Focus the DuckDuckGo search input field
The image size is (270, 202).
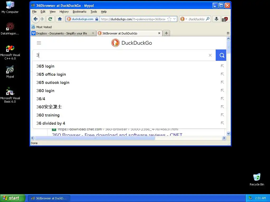(120, 55)
